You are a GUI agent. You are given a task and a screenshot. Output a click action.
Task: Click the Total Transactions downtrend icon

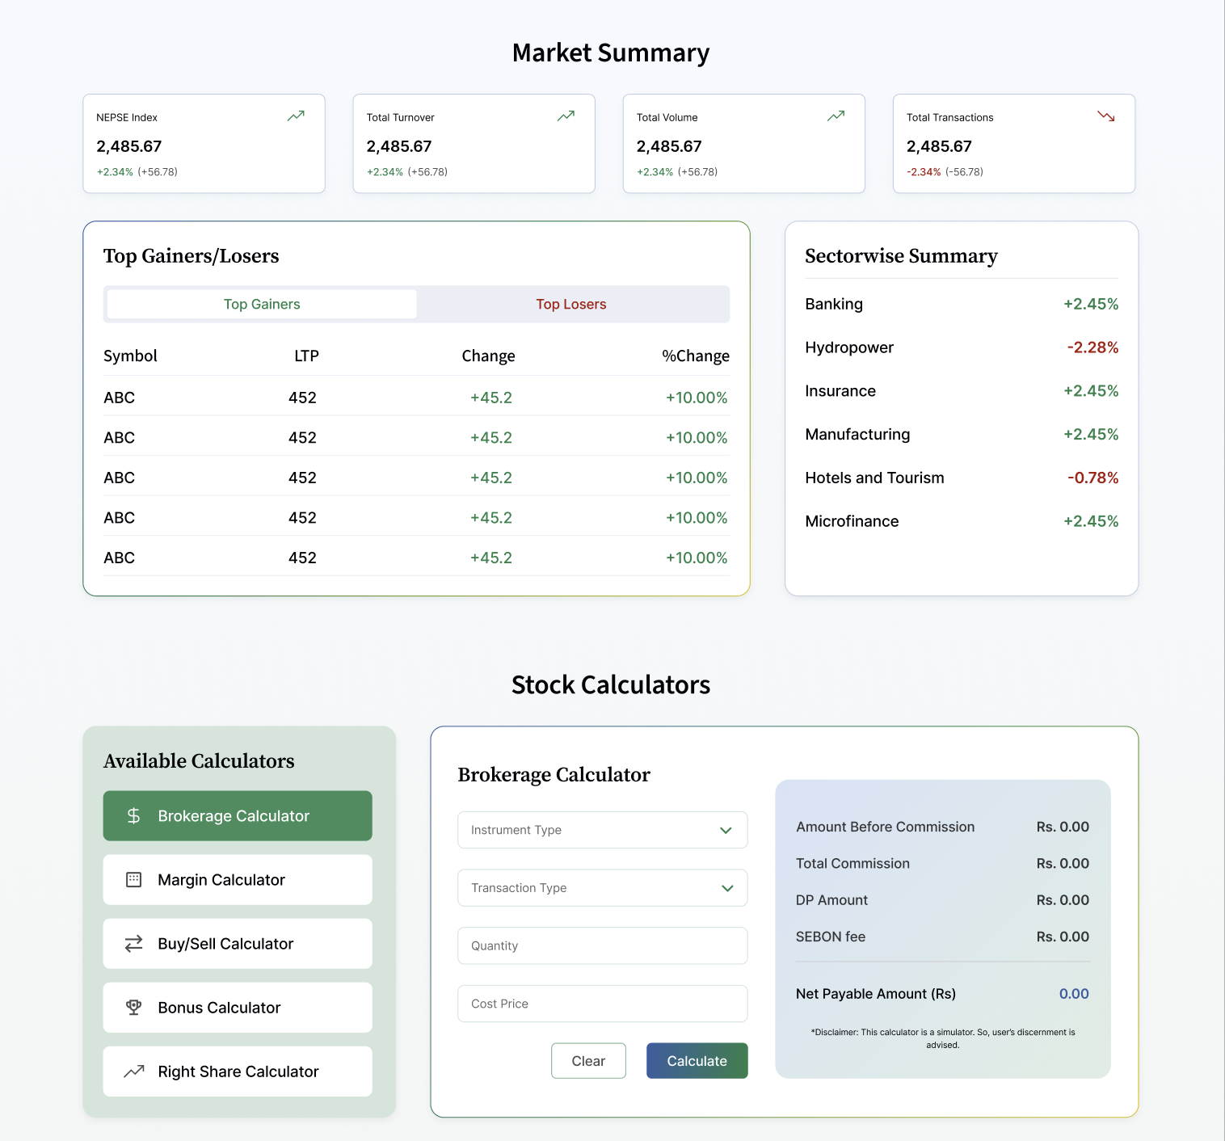(x=1106, y=116)
